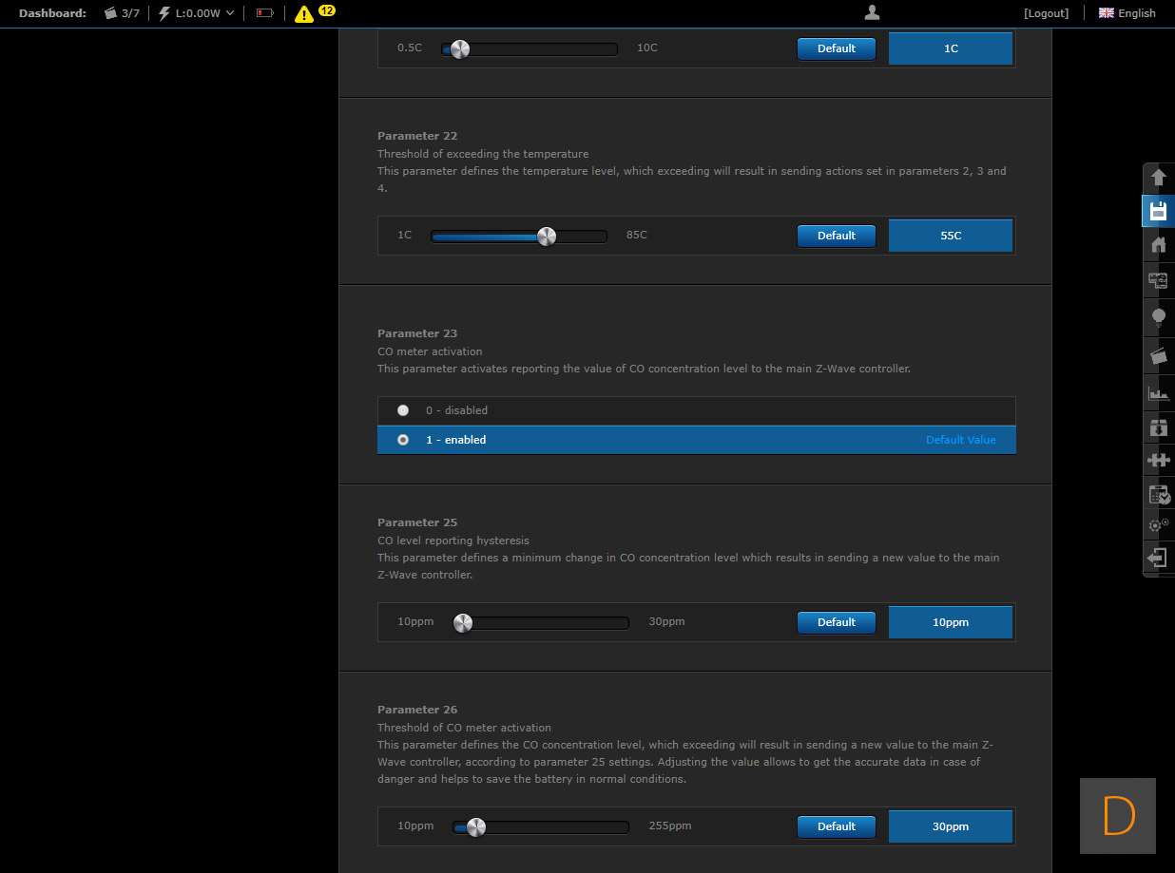Open the bar chart energy icon
1175x873 pixels.
click(1158, 392)
